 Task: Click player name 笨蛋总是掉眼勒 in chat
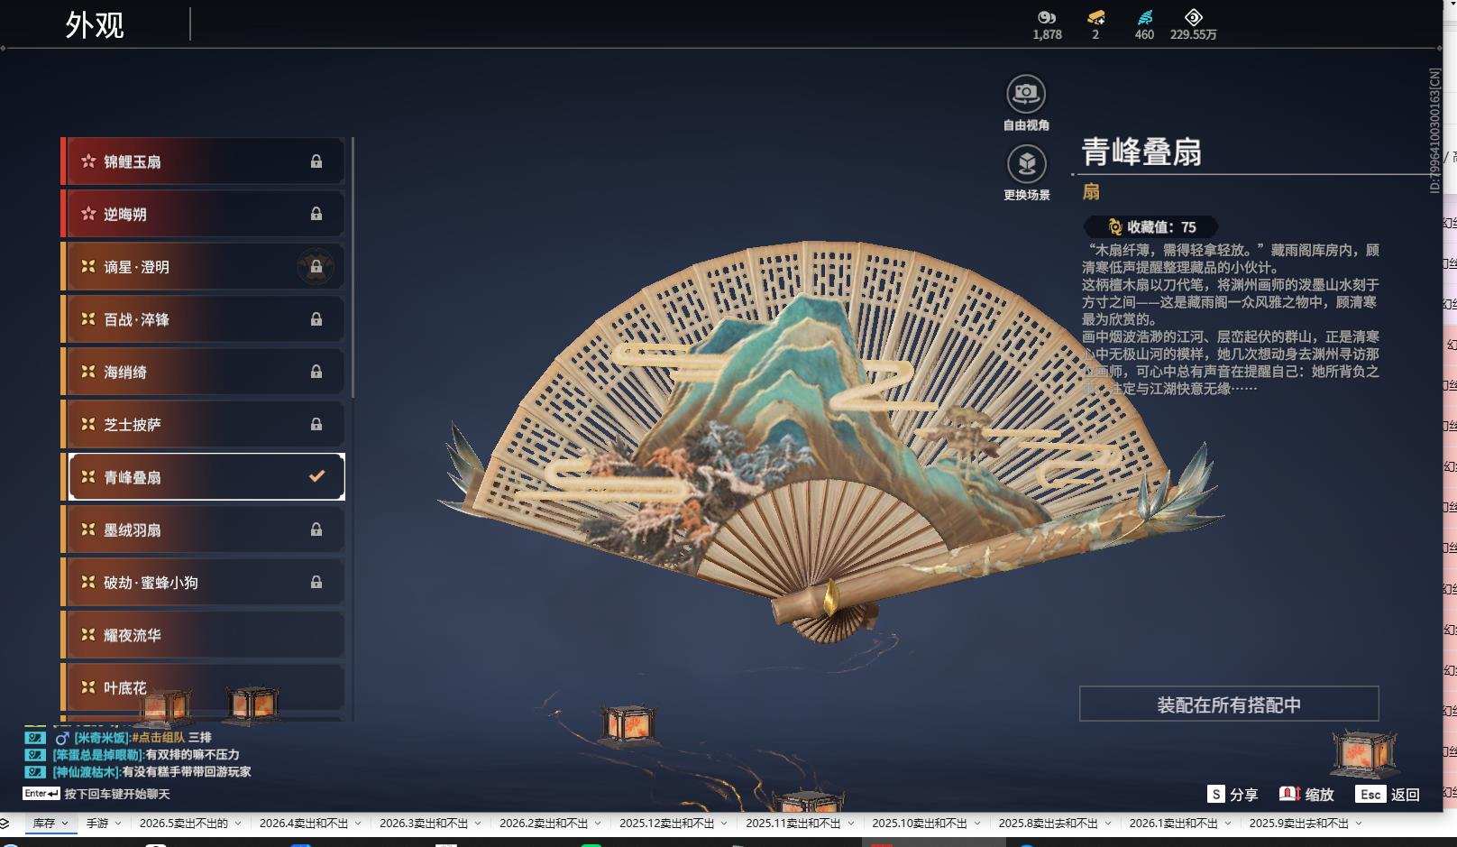[98, 755]
